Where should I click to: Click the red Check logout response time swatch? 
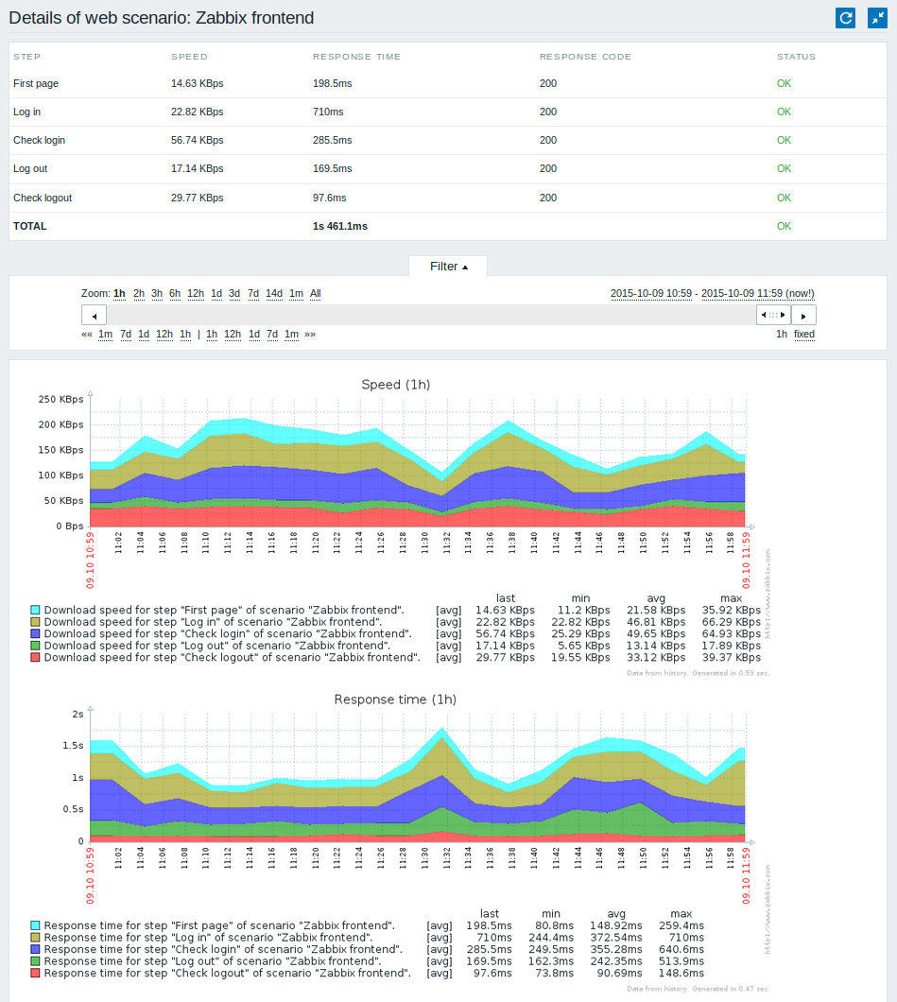pyautogui.click(x=35, y=973)
